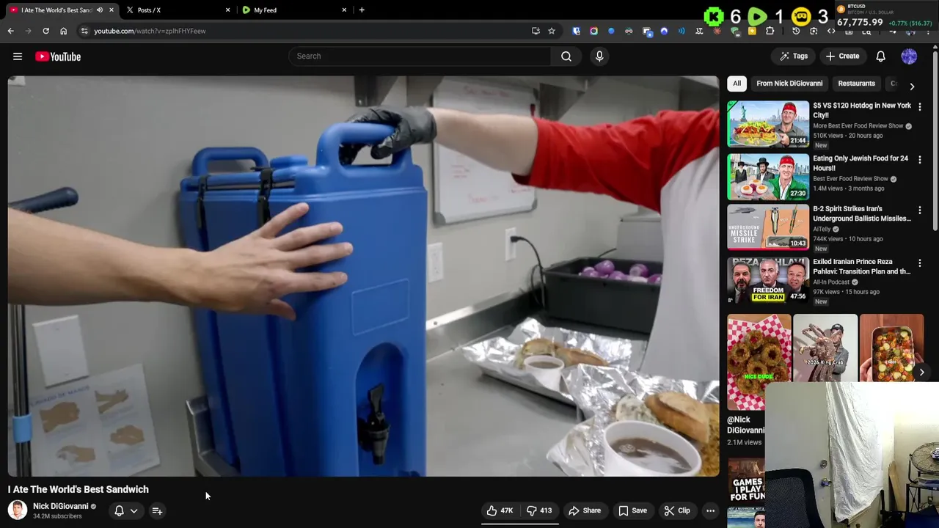The width and height of the screenshot is (939, 528).
Task: Click the developer code brackets icon
Action: tap(831, 31)
